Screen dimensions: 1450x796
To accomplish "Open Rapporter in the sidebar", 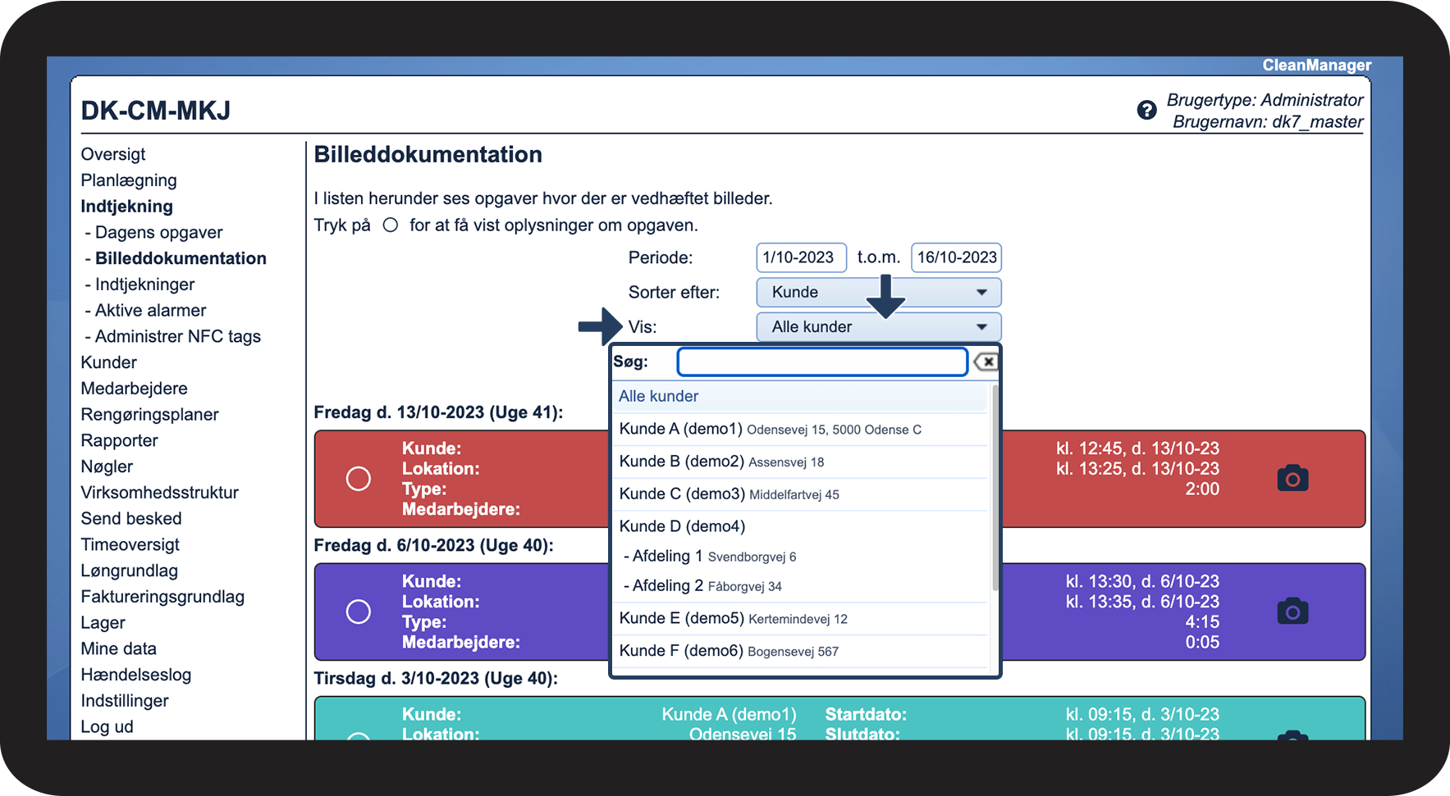I will [120, 441].
